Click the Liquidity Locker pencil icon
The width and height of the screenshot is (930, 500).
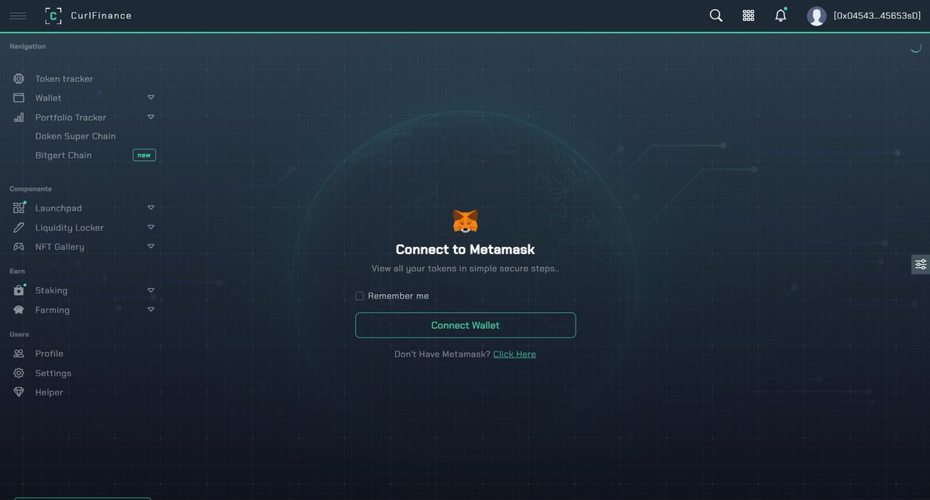point(19,228)
